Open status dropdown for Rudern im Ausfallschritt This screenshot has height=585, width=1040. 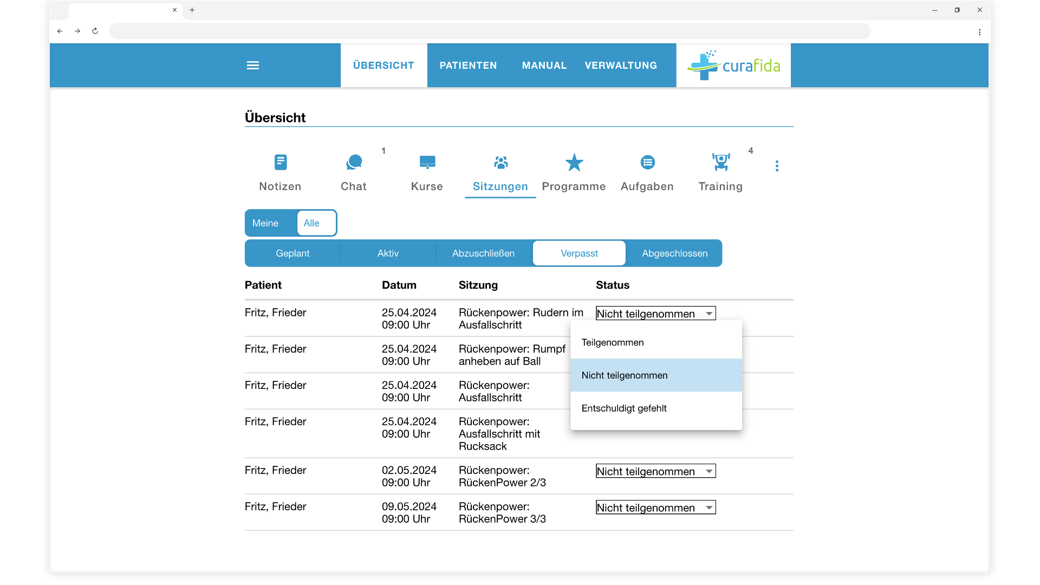tap(655, 313)
